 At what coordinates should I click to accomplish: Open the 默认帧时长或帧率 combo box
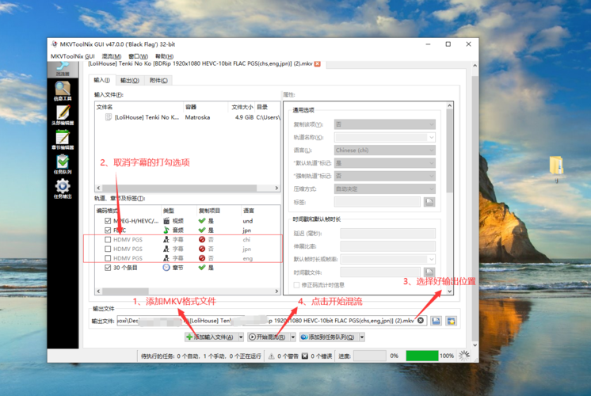click(388, 259)
